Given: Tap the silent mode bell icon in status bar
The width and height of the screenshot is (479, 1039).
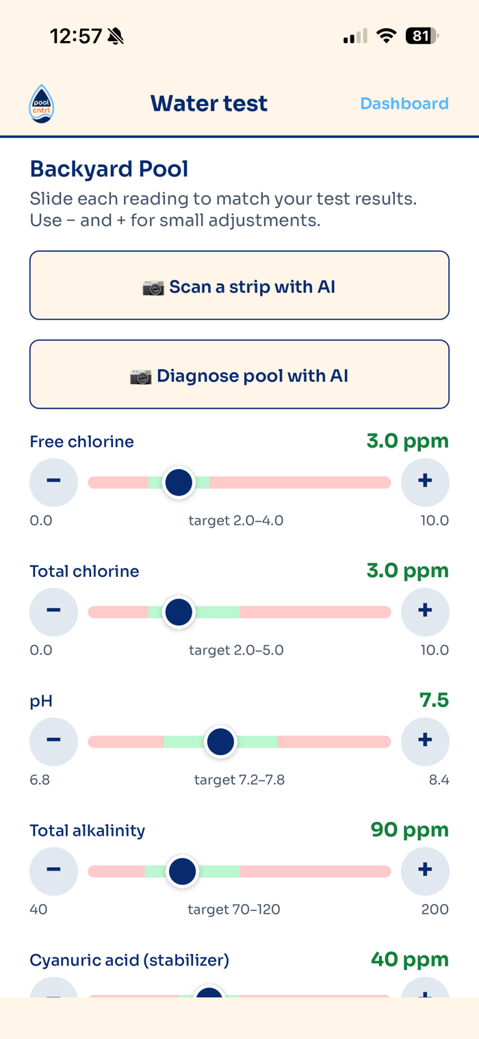Looking at the screenshot, I should tap(116, 36).
